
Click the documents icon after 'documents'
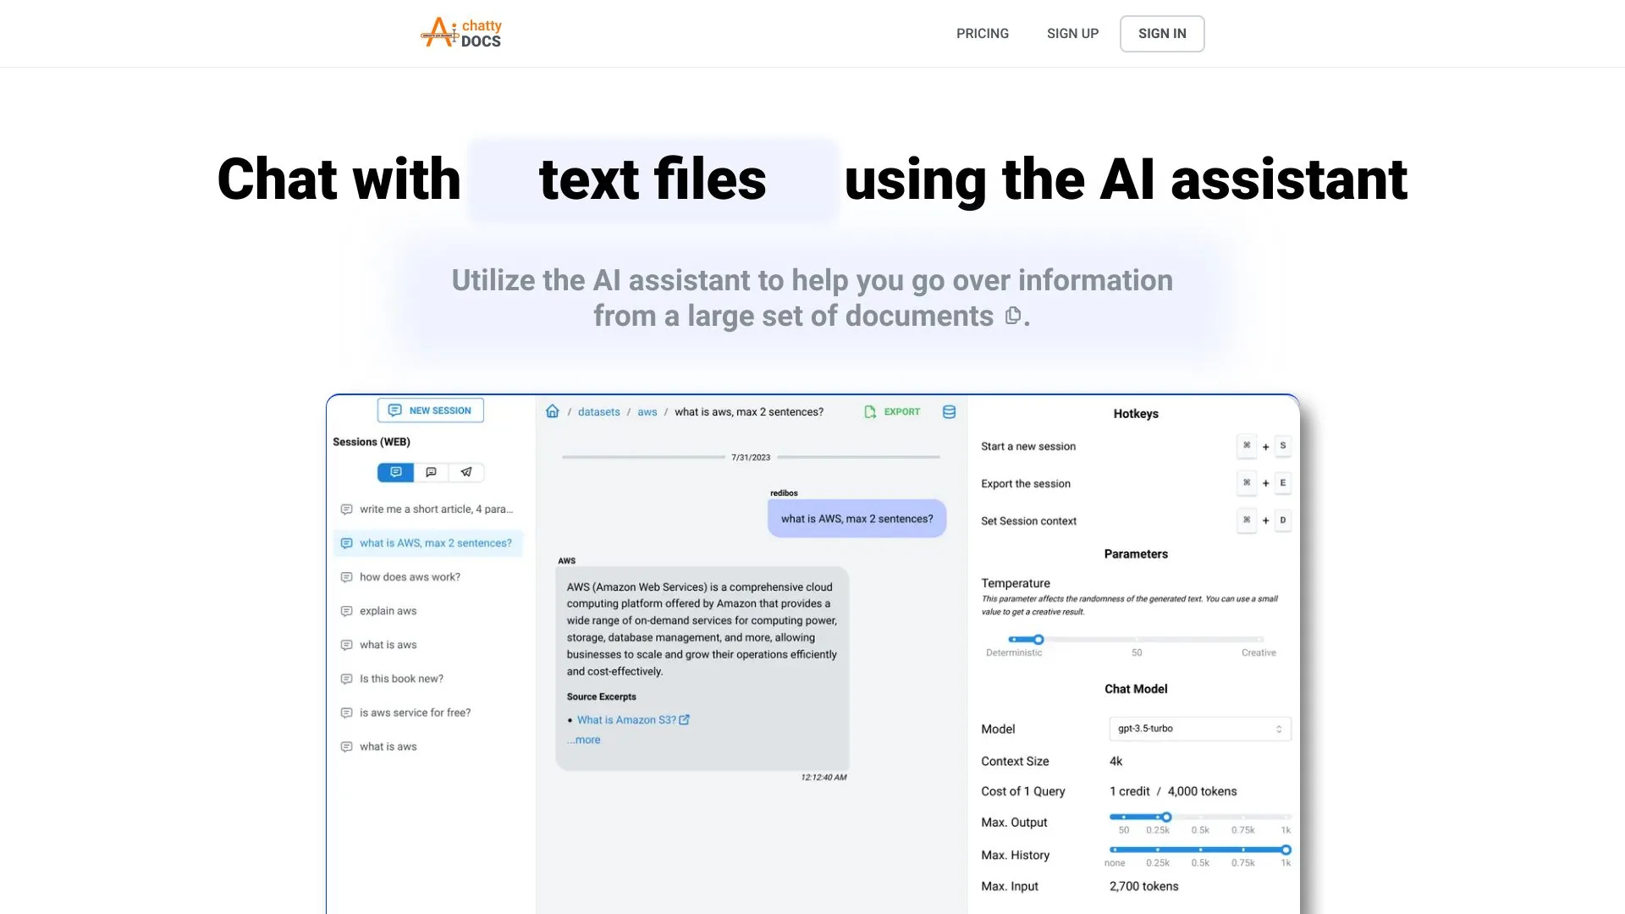pos(1012,316)
